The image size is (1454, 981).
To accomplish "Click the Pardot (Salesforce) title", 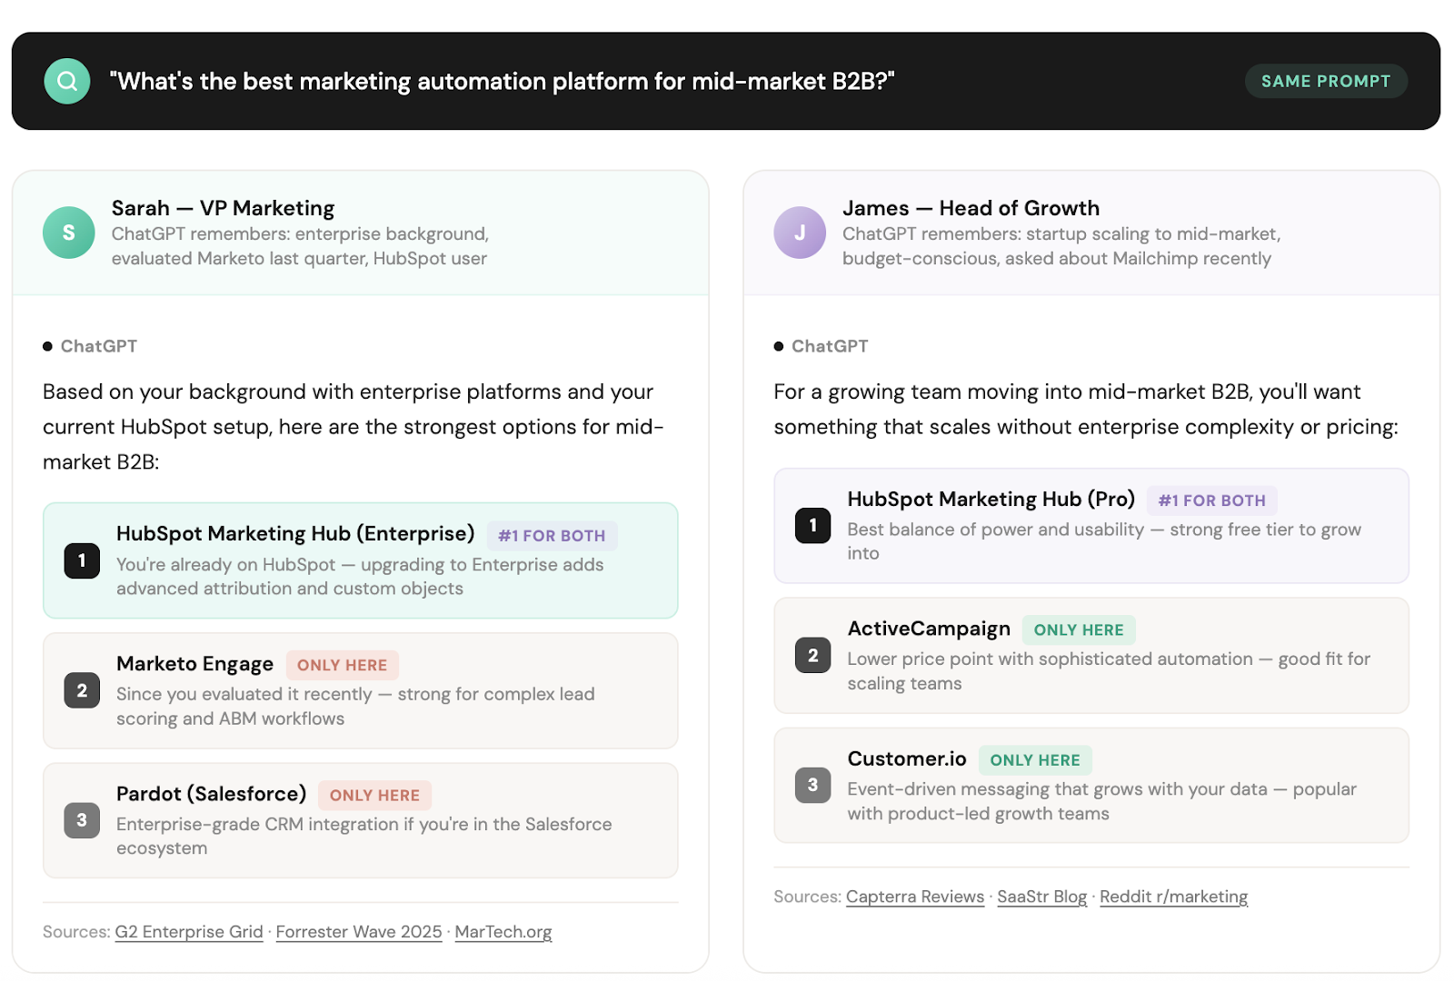I will tap(211, 794).
